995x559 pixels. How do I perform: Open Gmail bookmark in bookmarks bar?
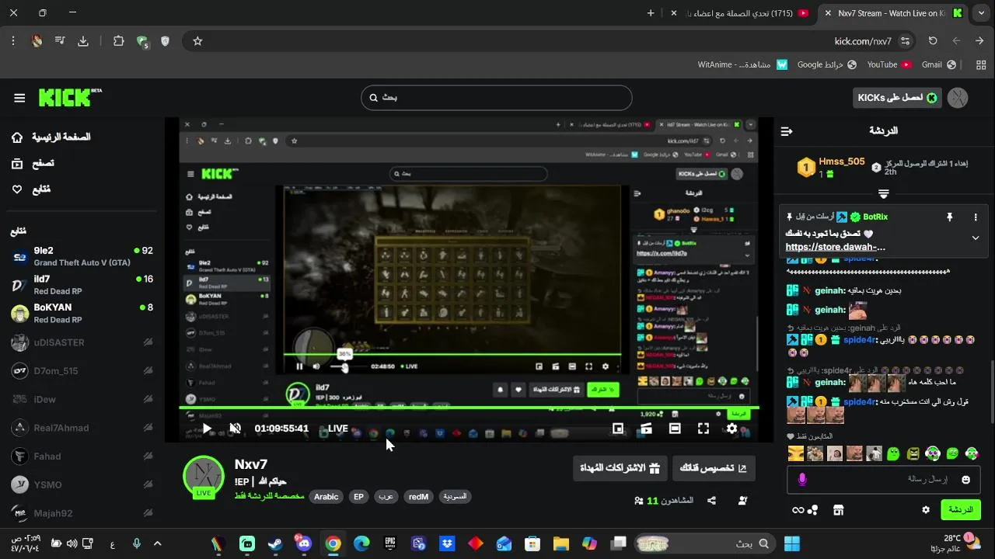938,64
